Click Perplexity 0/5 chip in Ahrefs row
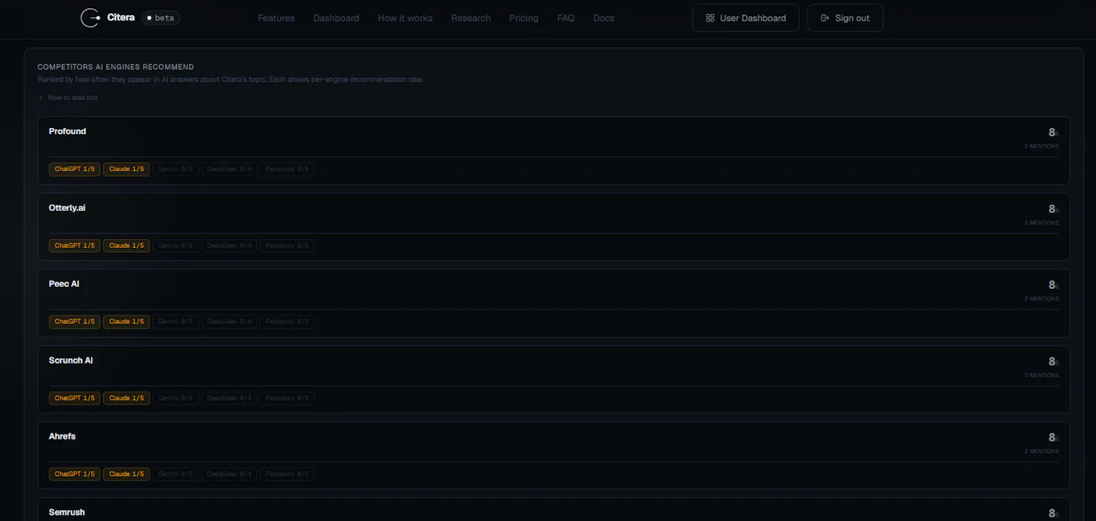Image resolution: width=1096 pixels, height=521 pixels. click(x=287, y=474)
